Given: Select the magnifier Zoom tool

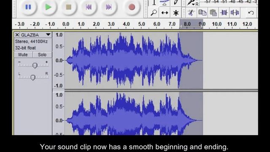Looking at the screenshot, I should (x=154, y=13).
